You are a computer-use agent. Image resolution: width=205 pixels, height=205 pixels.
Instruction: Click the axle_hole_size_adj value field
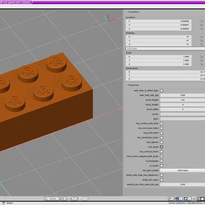[x=182, y=95]
